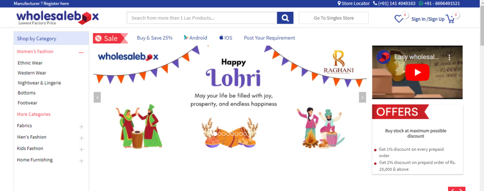This screenshot has height=191, width=484.
Task: Expand the Home Furnishing category
Action: coord(81,161)
